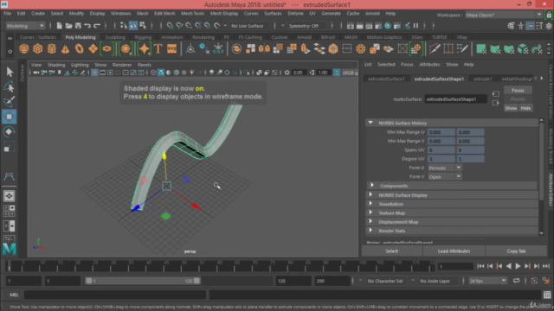The image size is (554, 311).
Task: Expand the Texture Map section
Action: click(x=370, y=213)
